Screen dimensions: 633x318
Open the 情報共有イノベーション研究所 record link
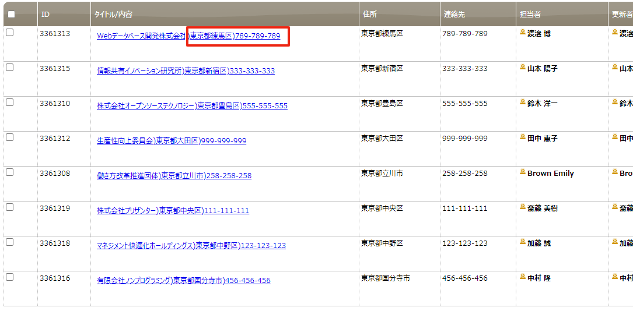[186, 71]
